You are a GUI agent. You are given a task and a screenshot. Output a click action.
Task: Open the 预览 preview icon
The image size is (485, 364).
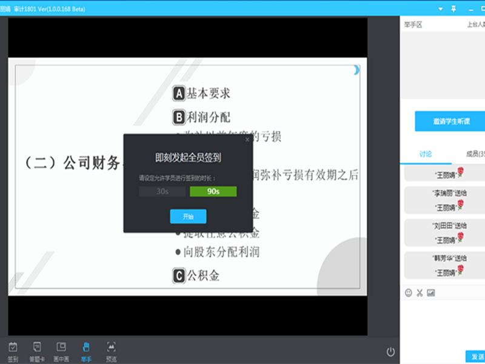coord(110,351)
